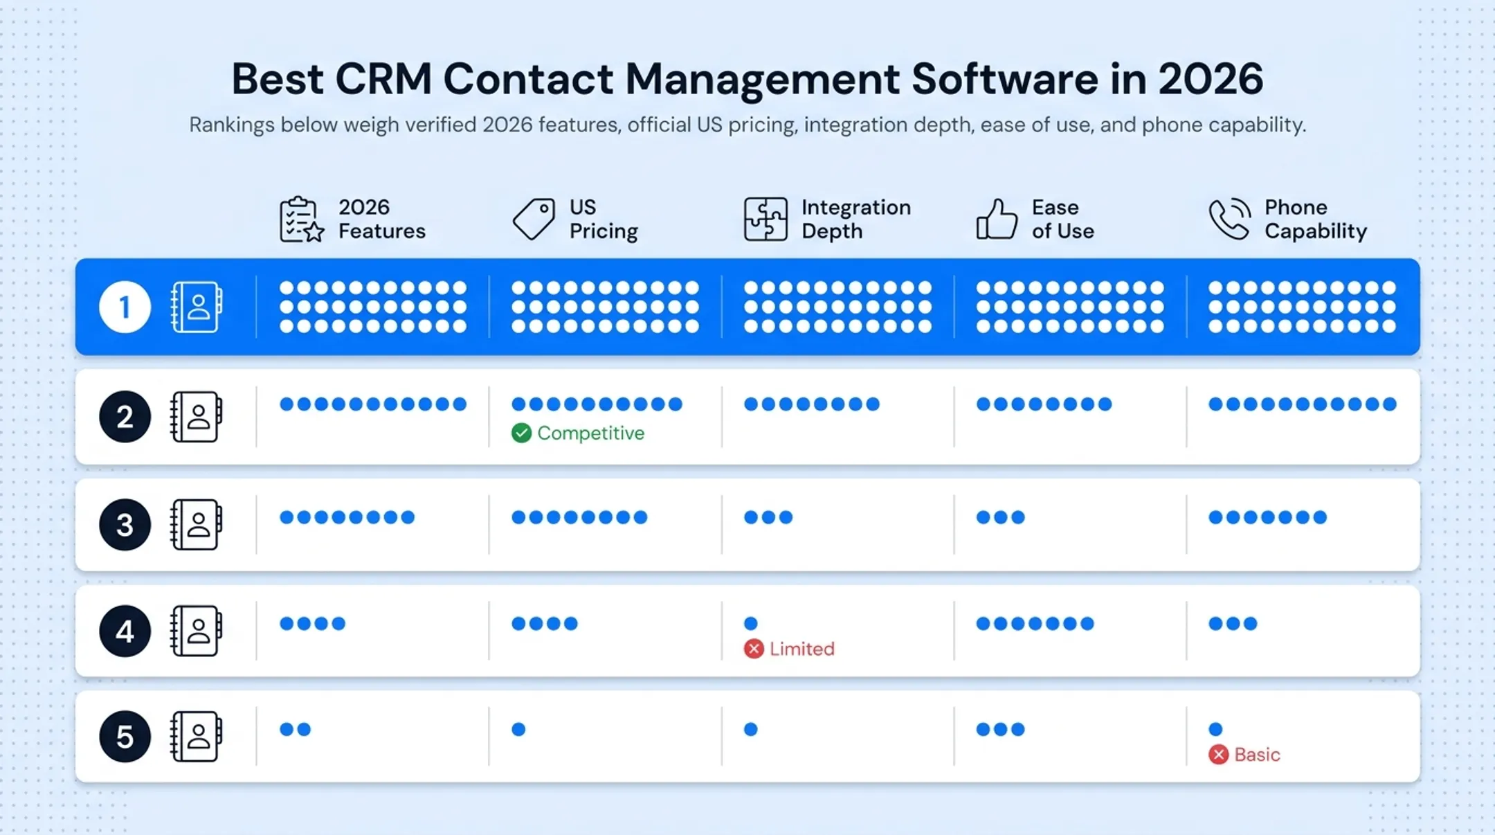Click the contact book icon in row 5
This screenshot has width=1495, height=835.
click(197, 737)
